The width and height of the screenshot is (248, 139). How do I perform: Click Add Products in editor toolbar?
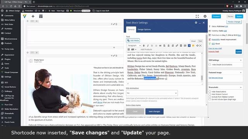coord(146,49)
